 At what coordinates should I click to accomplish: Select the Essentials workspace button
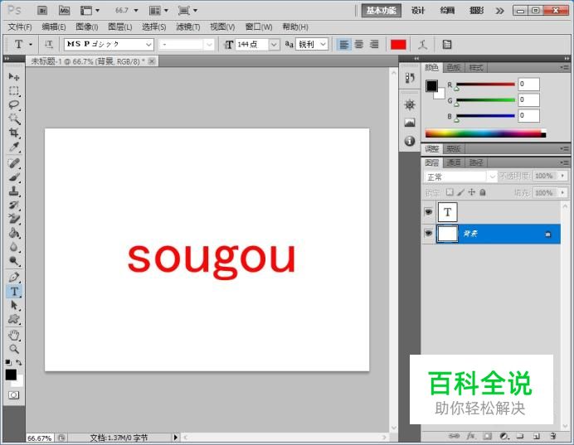click(381, 11)
